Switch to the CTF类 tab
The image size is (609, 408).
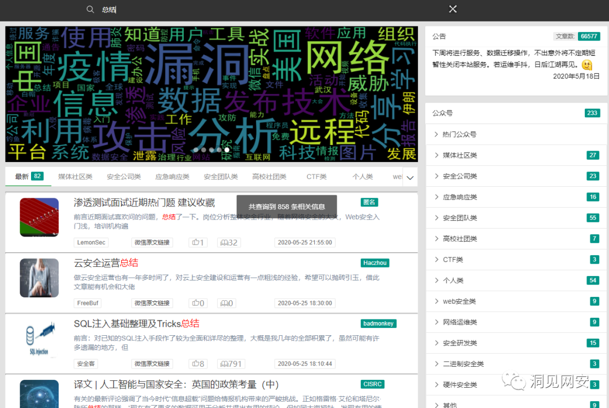pos(316,177)
